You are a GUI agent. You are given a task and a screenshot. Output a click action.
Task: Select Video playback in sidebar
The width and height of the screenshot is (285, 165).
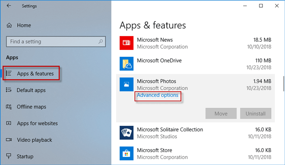35,140
